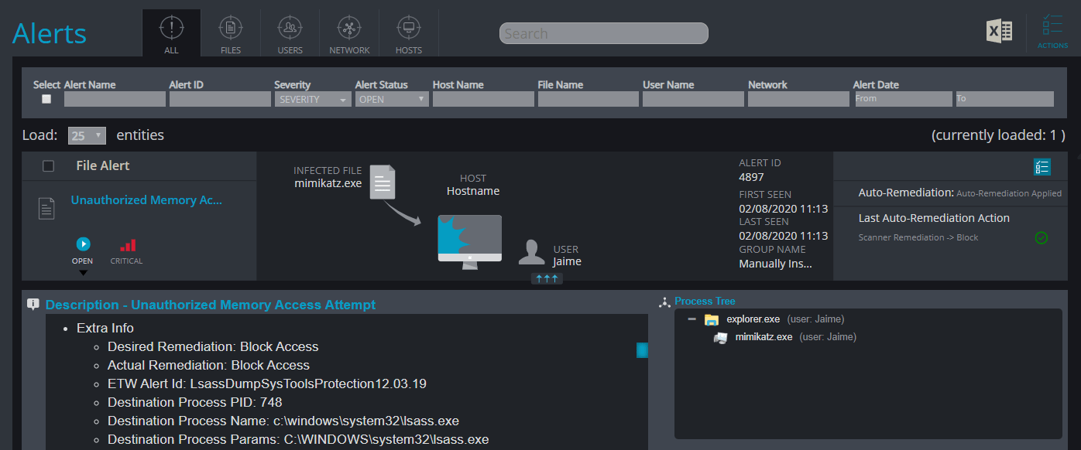Viewport: 1081px width, 450px height.
Task: Click the Open status play icon
Action: (83, 244)
